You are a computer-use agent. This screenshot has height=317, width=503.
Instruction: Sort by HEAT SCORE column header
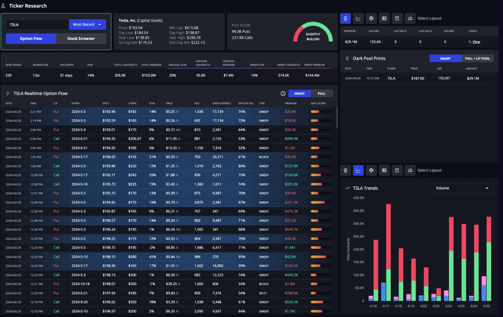click(x=318, y=104)
